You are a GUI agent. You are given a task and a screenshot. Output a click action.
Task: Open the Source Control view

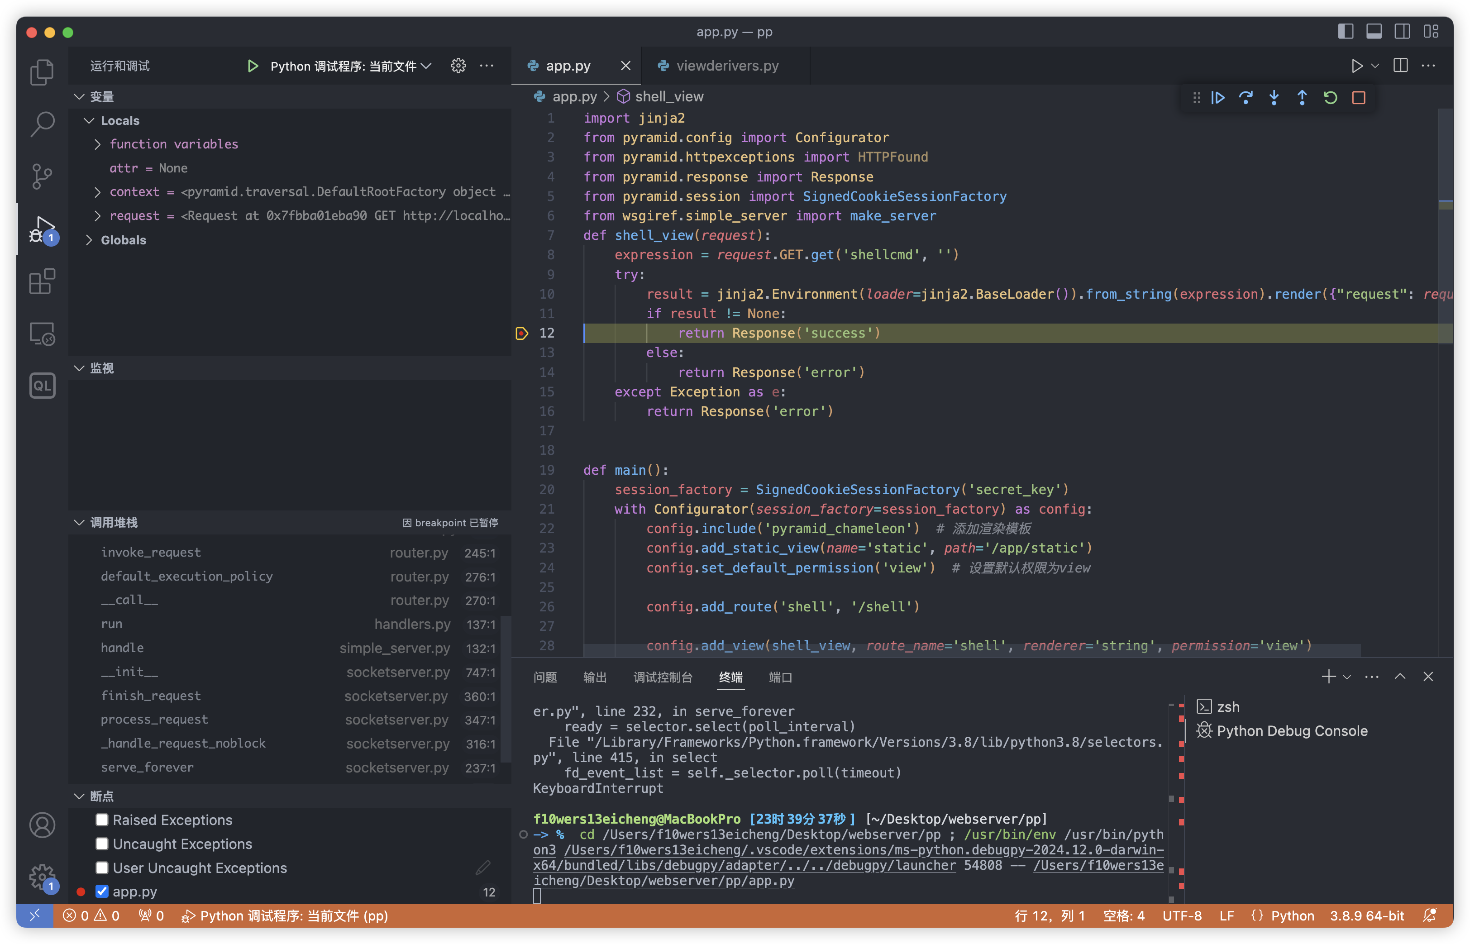tap(42, 177)
